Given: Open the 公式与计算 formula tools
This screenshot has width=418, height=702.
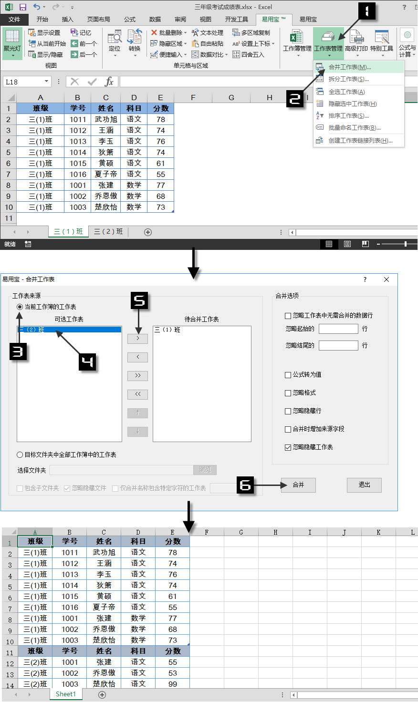Looking at the screenshot, I should coord(408,43).
